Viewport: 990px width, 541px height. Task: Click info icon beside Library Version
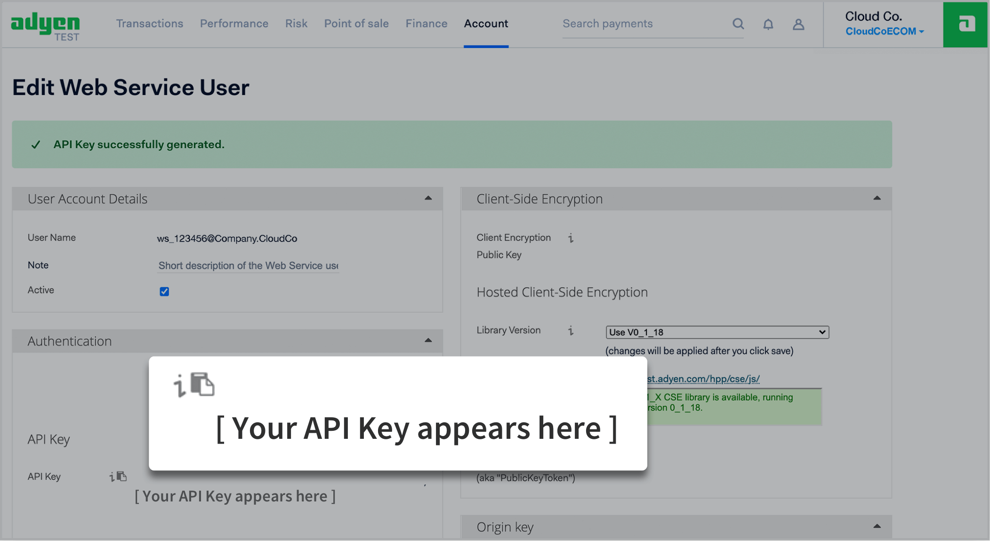point(571,331)
